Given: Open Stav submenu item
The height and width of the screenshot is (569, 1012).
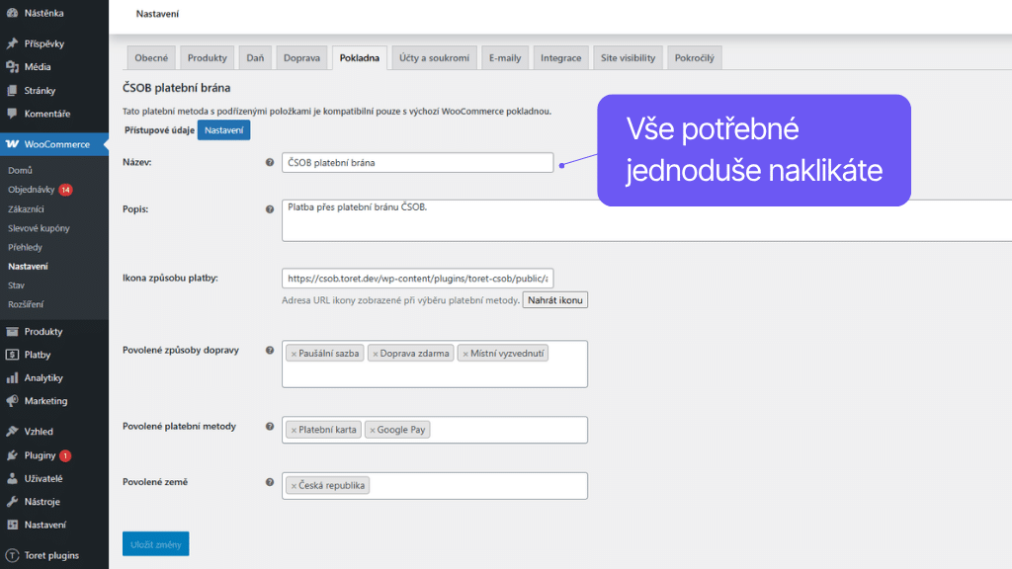Looking at the screenshot, I should pyautogui.click(x=16, y=285).
